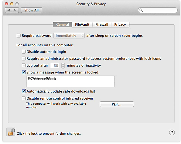The width and height of the screenshot is (181, 144).
Task: Check Disable automatic login
Action: pyautogui.click(x=24, y=51)
